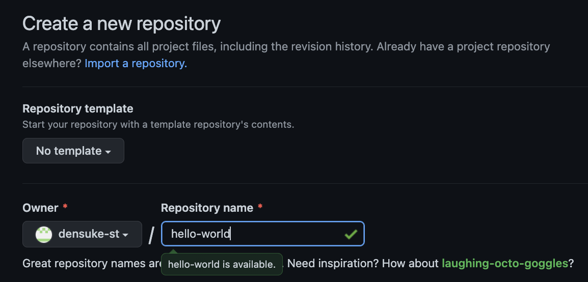Click the Repository name input field

pyautogui.click(x=262, y=234)
